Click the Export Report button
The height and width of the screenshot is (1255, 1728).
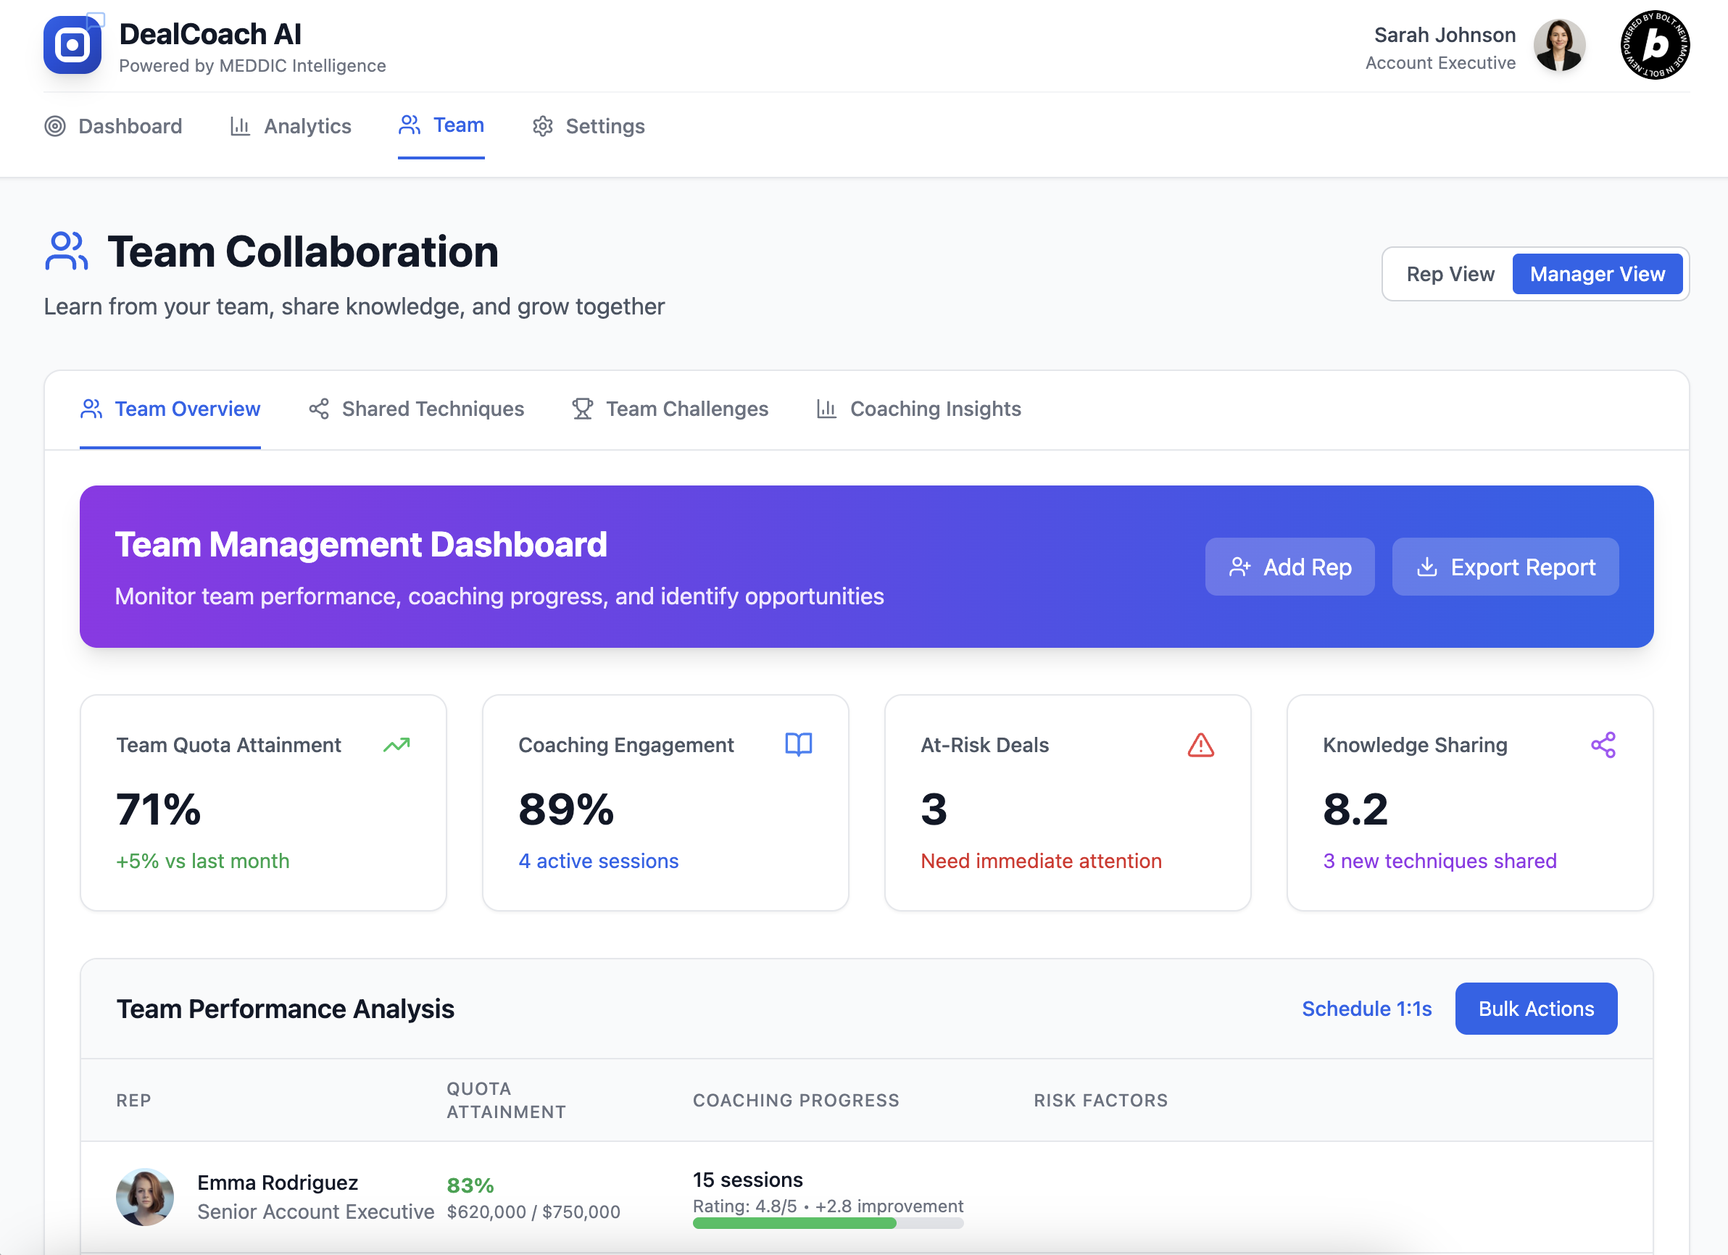coord(1505,567)
